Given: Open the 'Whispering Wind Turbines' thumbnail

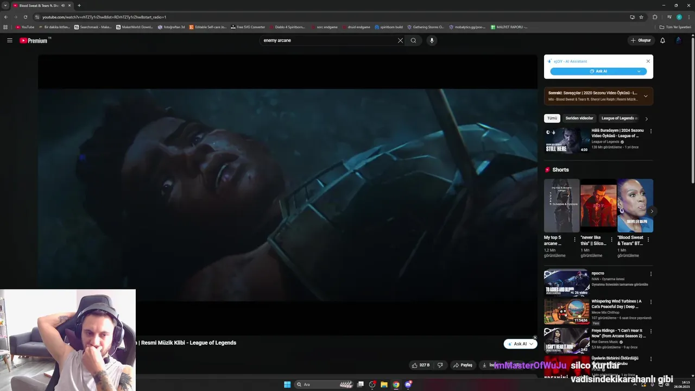Looking at the screenshot, I should (567, 311).
